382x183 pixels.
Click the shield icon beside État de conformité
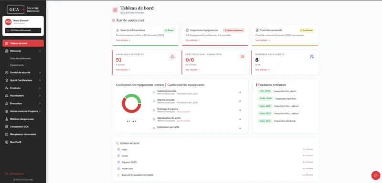tap(114, 20)
